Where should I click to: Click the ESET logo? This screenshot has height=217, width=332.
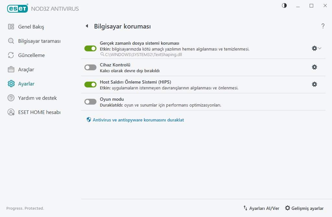point(18,8)
